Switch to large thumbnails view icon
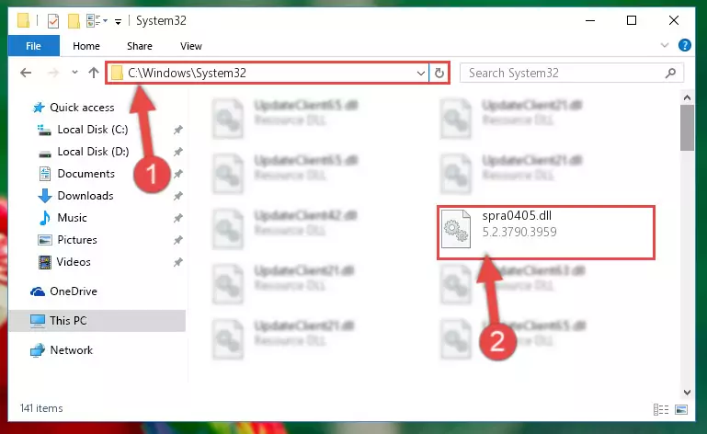The height and width of the screenshot is (434, 707). (681, 409)
